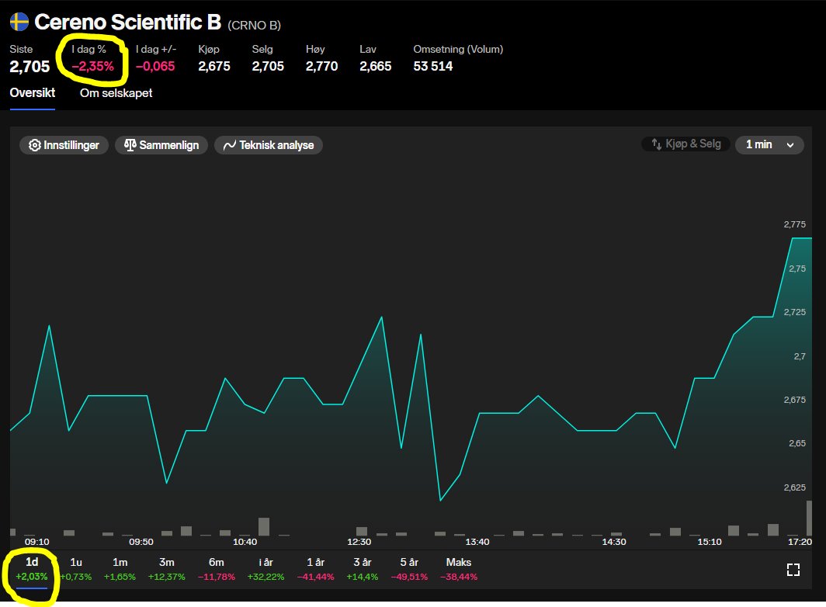Click the Kjøp value 2,675
This screenshot has height=607, width=826.
(214, 67)
